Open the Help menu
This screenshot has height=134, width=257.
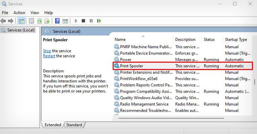pos(48,13)
